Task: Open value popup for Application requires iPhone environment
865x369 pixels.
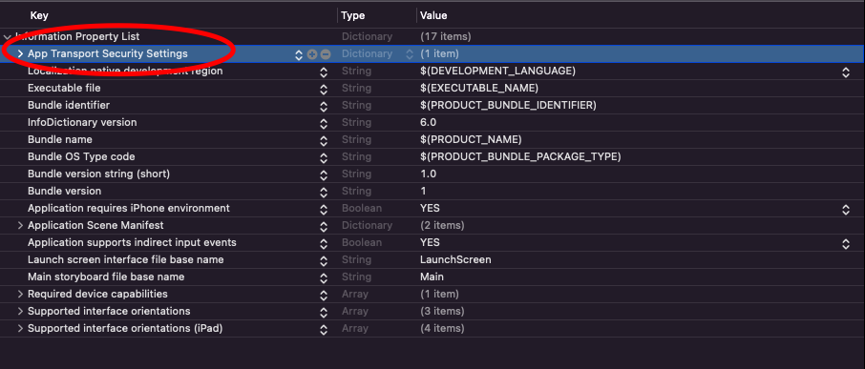Action: click(x=846, y=209)
